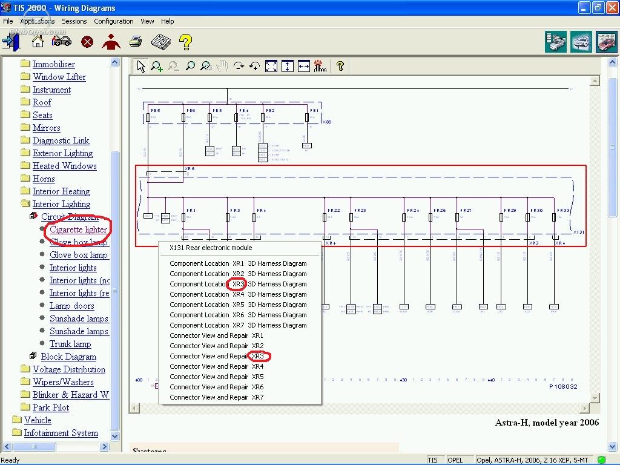This screenshot has height=465, width=620.
Task: Open the View menu
Action: tap(147, 21)
